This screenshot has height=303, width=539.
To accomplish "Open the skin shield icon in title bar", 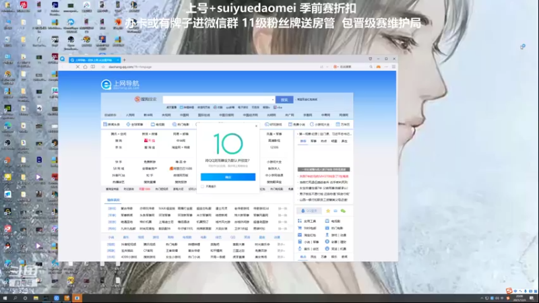I will tap(370, 59).
